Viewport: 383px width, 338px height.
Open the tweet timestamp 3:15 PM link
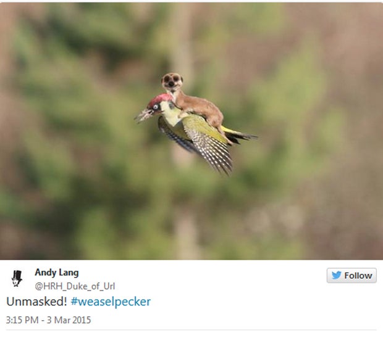(x=22, y=320)
